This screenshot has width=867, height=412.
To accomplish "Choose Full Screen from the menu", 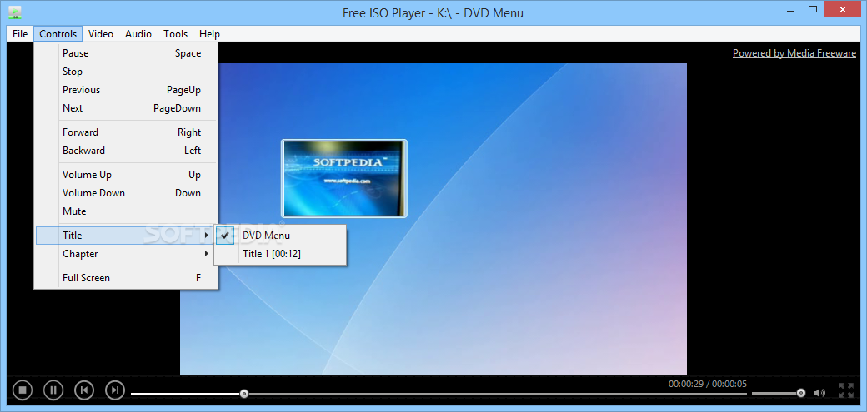I will click(126, 278).
